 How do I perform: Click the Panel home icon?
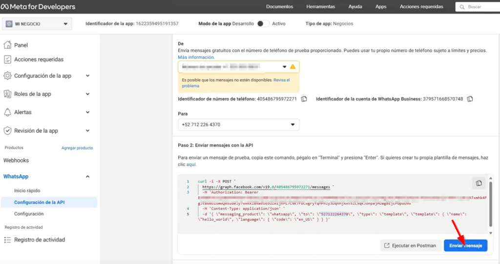(x=7, y=45)
